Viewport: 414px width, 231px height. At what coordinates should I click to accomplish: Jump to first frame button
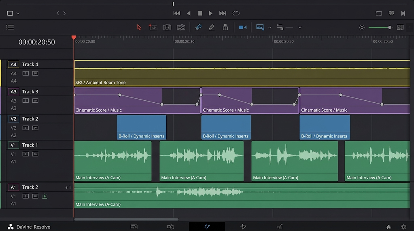tap(176, 13)
